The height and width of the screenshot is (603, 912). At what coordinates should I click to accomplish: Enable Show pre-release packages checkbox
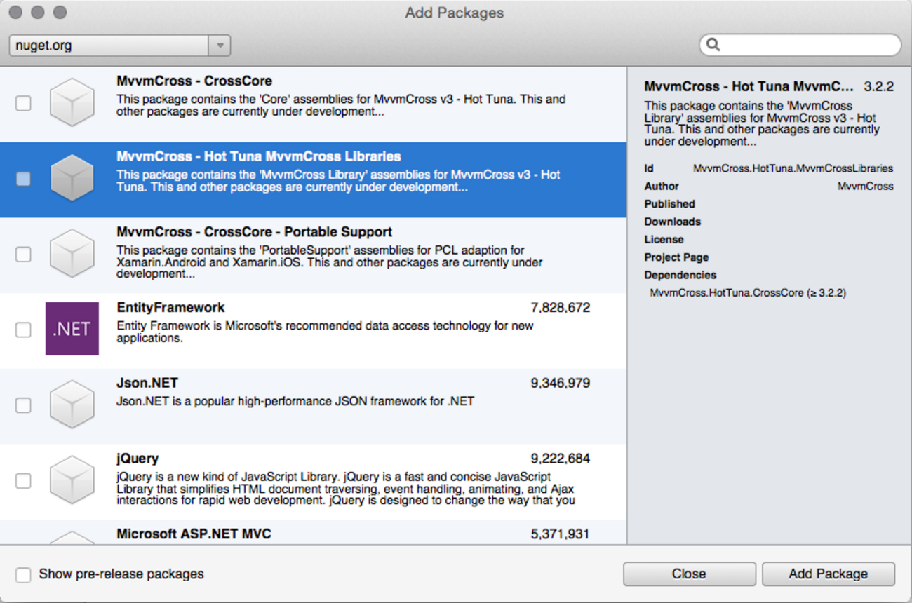(23, 574)
